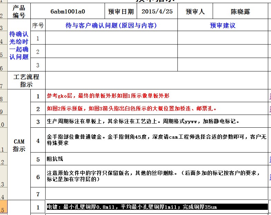Click the empty question cell for item 3
The image size is (271, 215).
112,65
